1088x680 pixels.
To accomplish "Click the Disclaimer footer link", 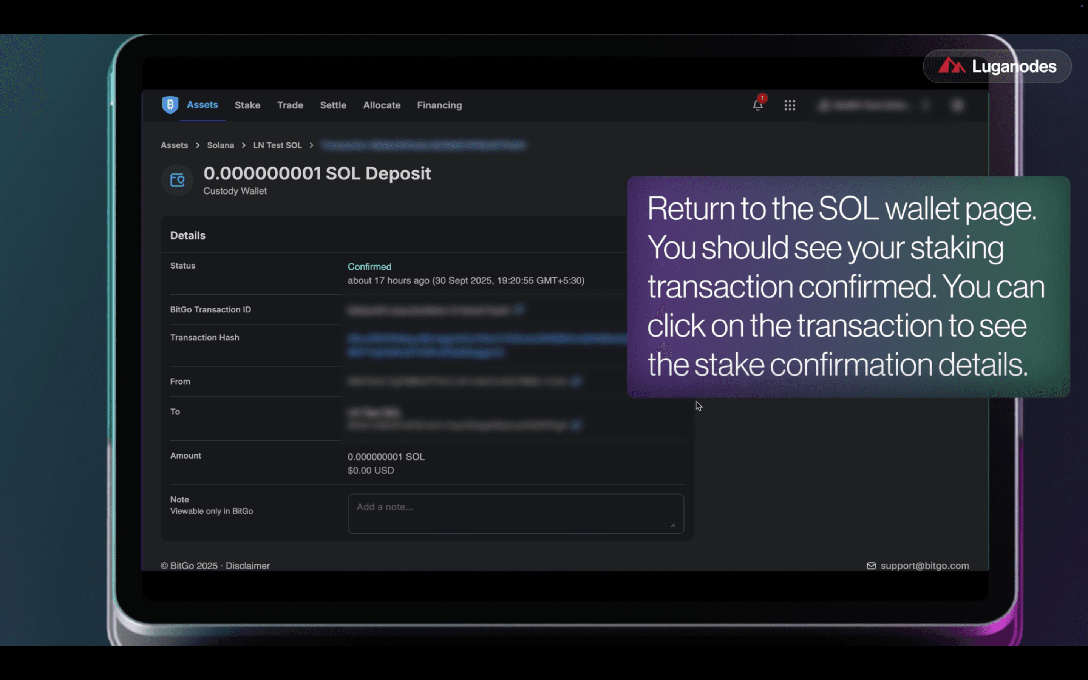I will 247,566.
